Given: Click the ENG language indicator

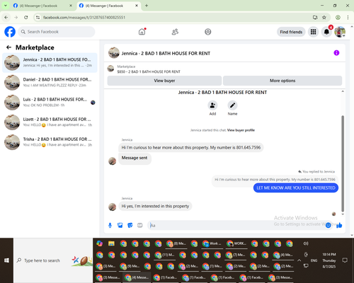Looking at the screenshot, I should (x=314, y=260).
